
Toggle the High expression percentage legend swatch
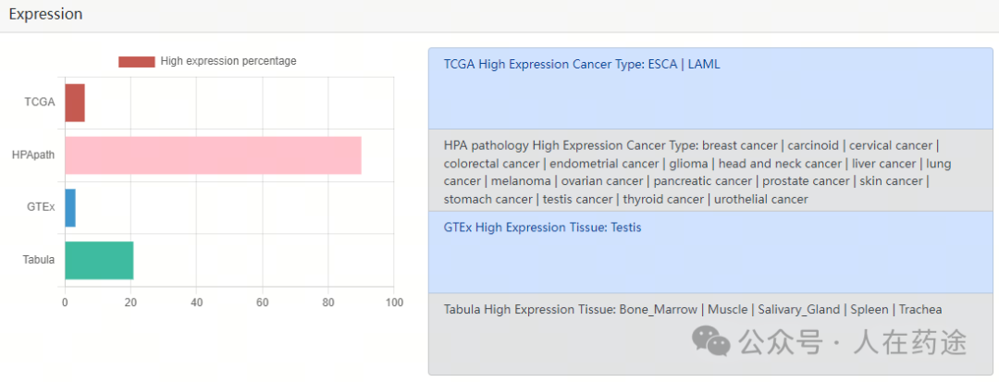tap(136, 62)
